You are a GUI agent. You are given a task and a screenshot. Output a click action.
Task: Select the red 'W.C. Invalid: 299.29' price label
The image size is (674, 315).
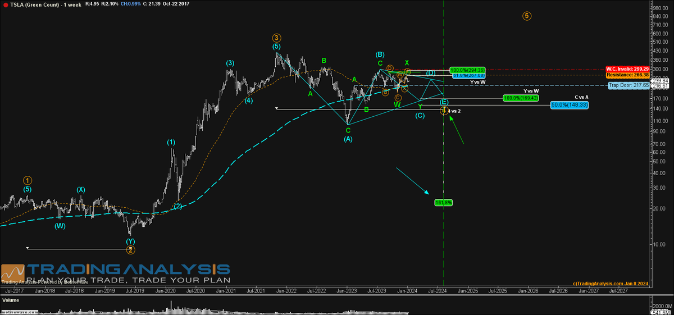627,69
